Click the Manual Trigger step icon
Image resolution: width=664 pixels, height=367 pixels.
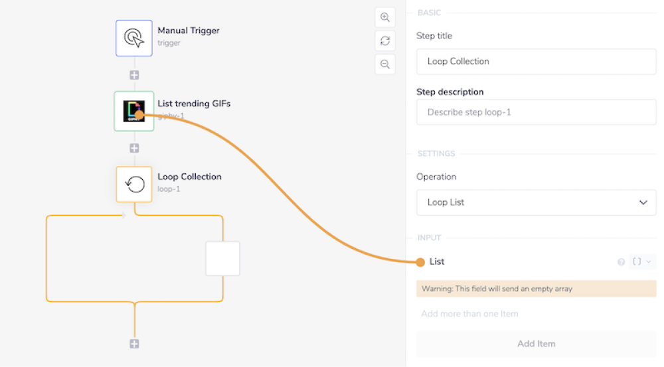[x=134, y=37]
